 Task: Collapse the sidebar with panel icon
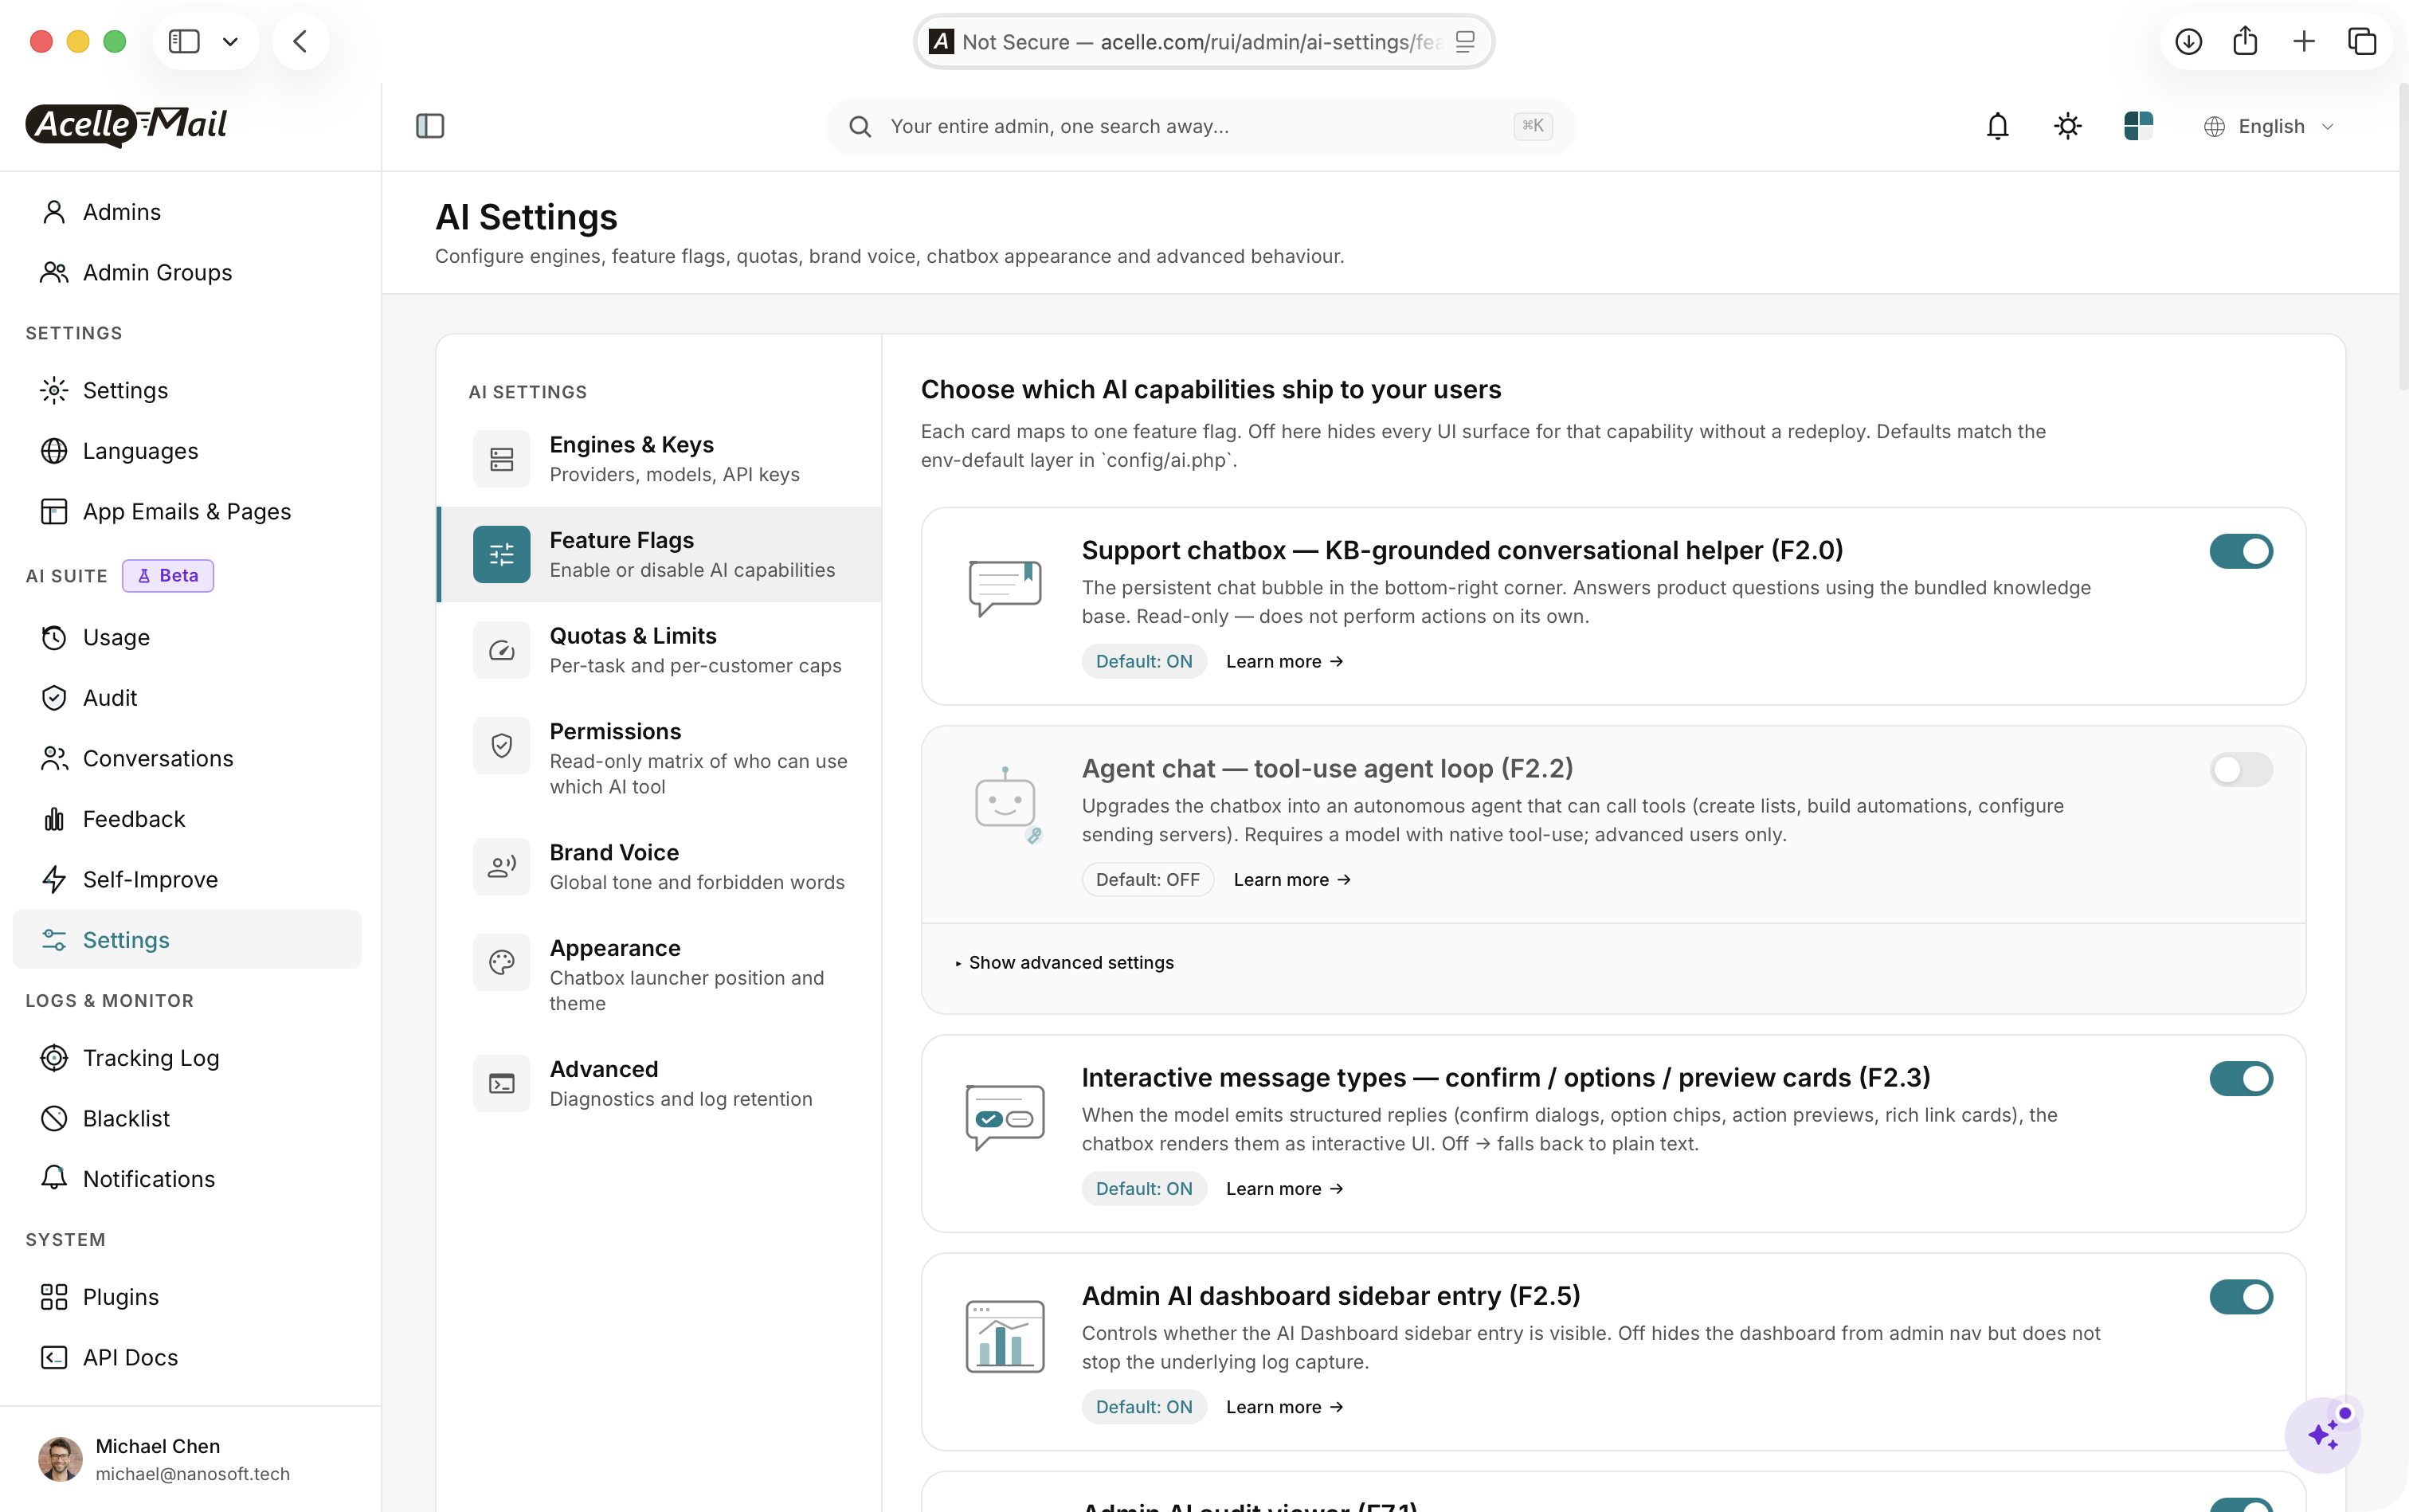pyautogui.click(x=430, y=126)
